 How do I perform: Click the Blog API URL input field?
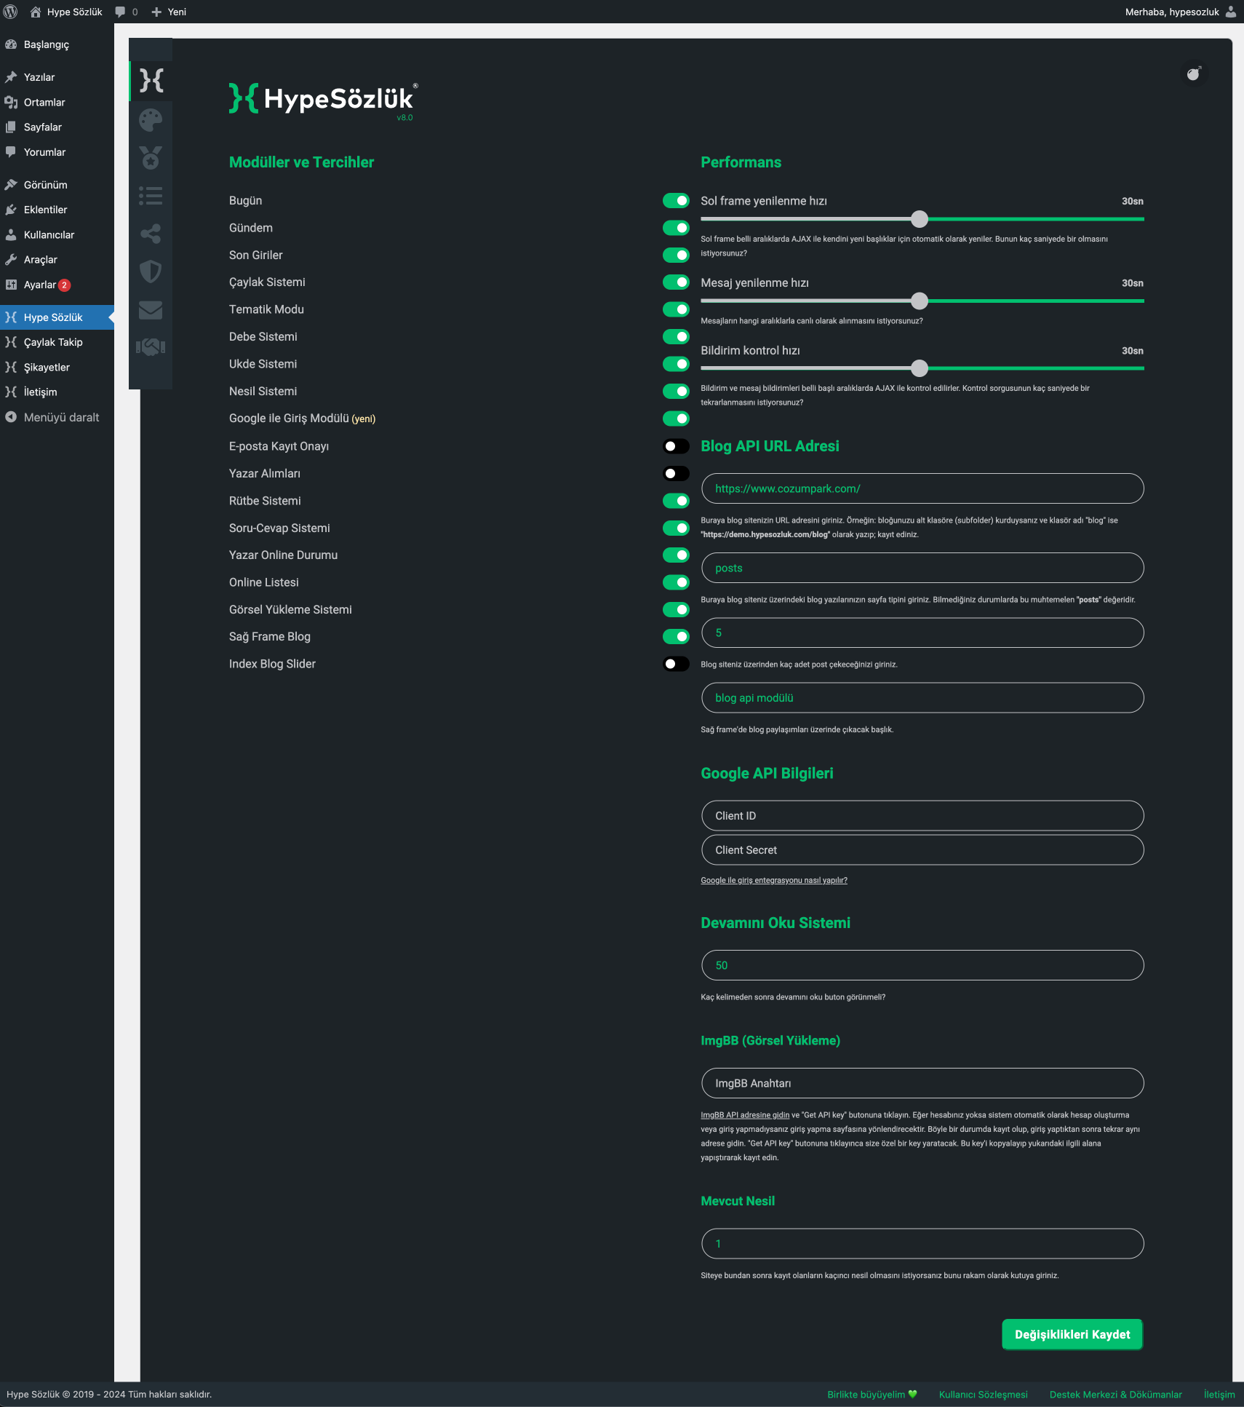pos(922,488)
